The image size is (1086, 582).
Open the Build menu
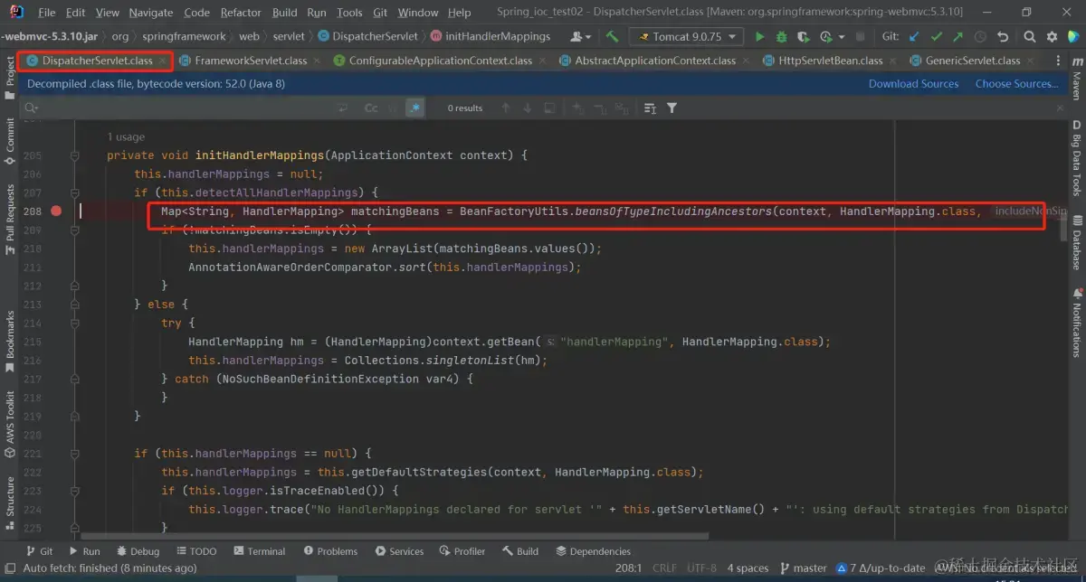(284, 13)
